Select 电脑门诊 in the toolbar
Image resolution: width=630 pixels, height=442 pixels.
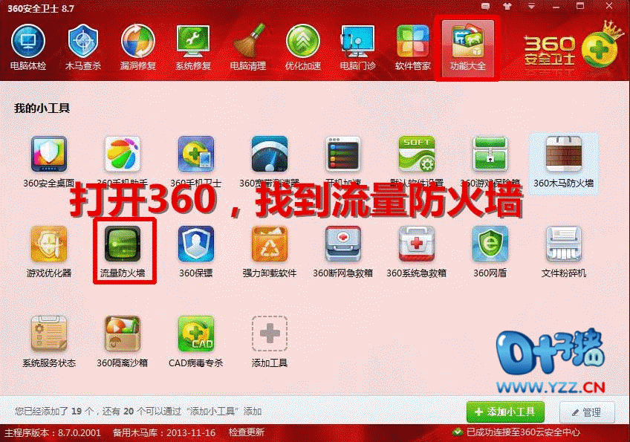(357, 48)
